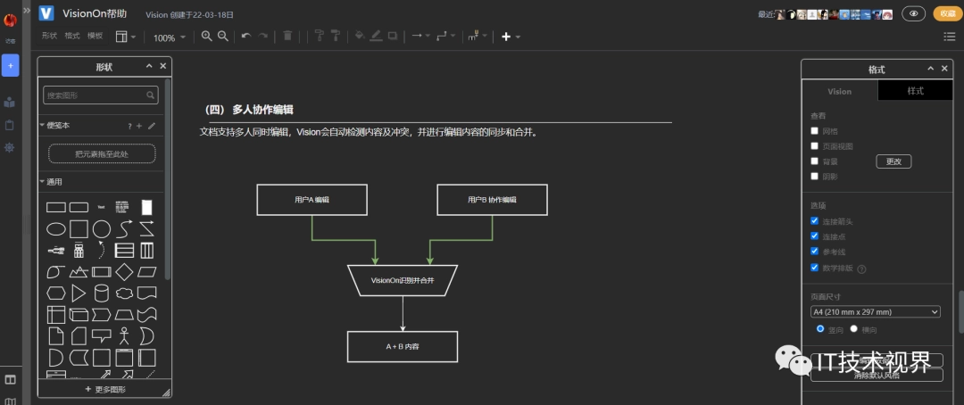Select the 竖向 portrait radio button
Image resolution: width=964 pixels, height=405 pixels.
(x=820, y=329)
